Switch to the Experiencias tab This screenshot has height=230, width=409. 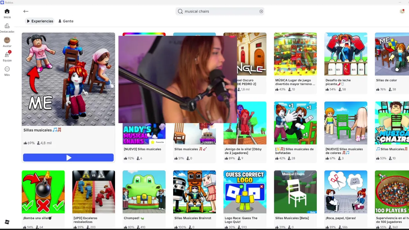tap(40, 21)
